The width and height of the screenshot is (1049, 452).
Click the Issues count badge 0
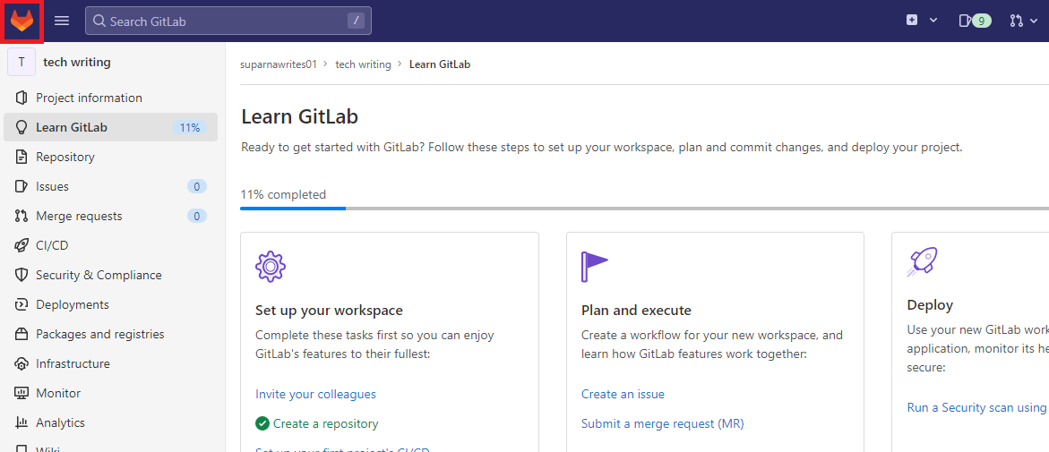click(197, 186)
